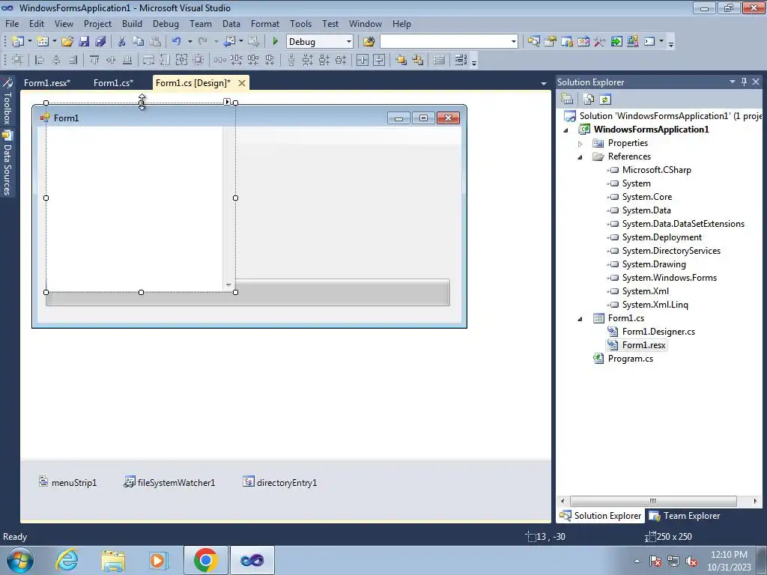The width and height of the screenshot is (767, 575).
Task: Click the Navigate Backward icon
Action: [229, 42]
